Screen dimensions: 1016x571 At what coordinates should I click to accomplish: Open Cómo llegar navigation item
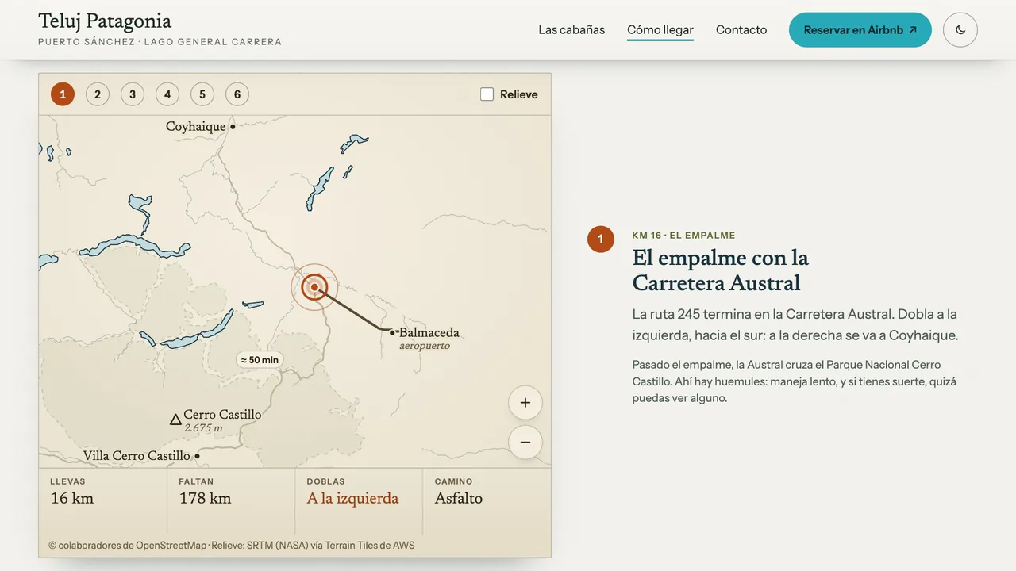(660, 30)
